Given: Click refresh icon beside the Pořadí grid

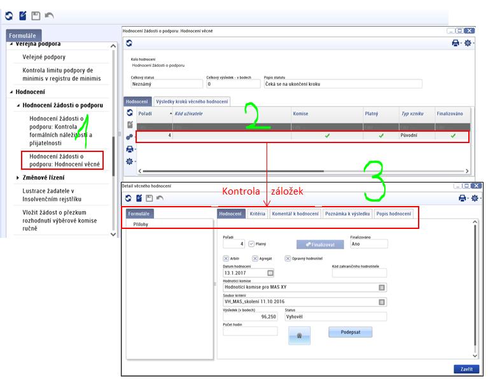Looking at the screenshot, I should (130, 113).
